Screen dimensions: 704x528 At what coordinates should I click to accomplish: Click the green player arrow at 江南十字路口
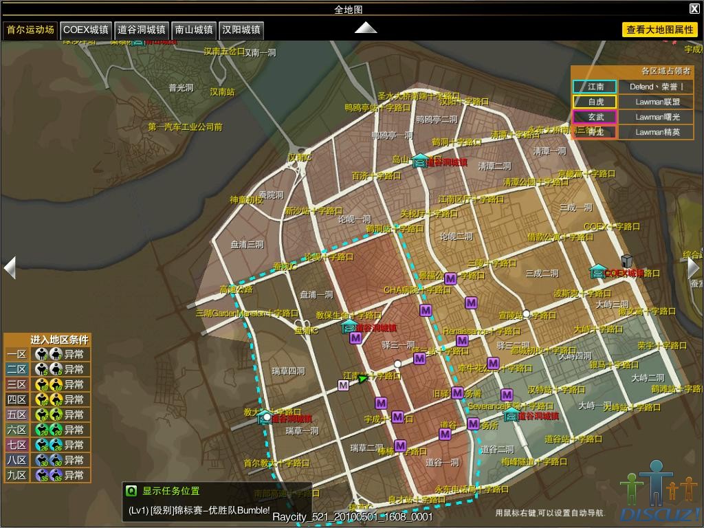click(x=363, y=379)
